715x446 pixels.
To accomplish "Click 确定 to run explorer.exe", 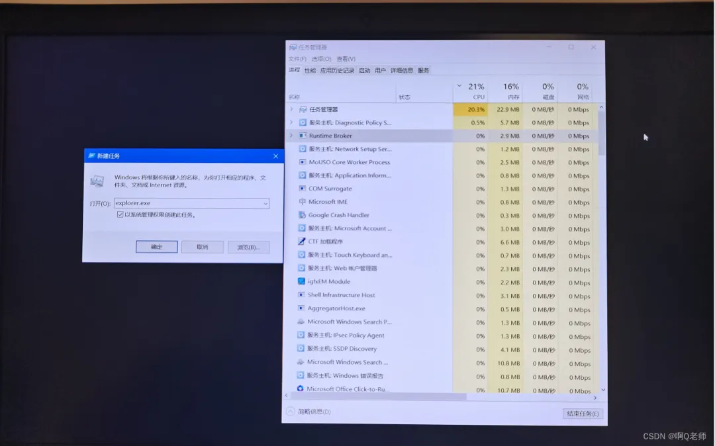I will tap(157, 246).
